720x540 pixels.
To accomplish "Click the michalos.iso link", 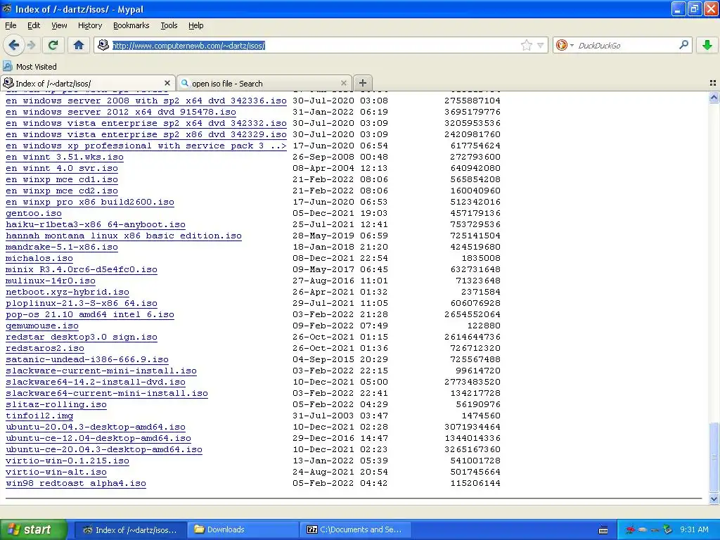I will 39,259.
